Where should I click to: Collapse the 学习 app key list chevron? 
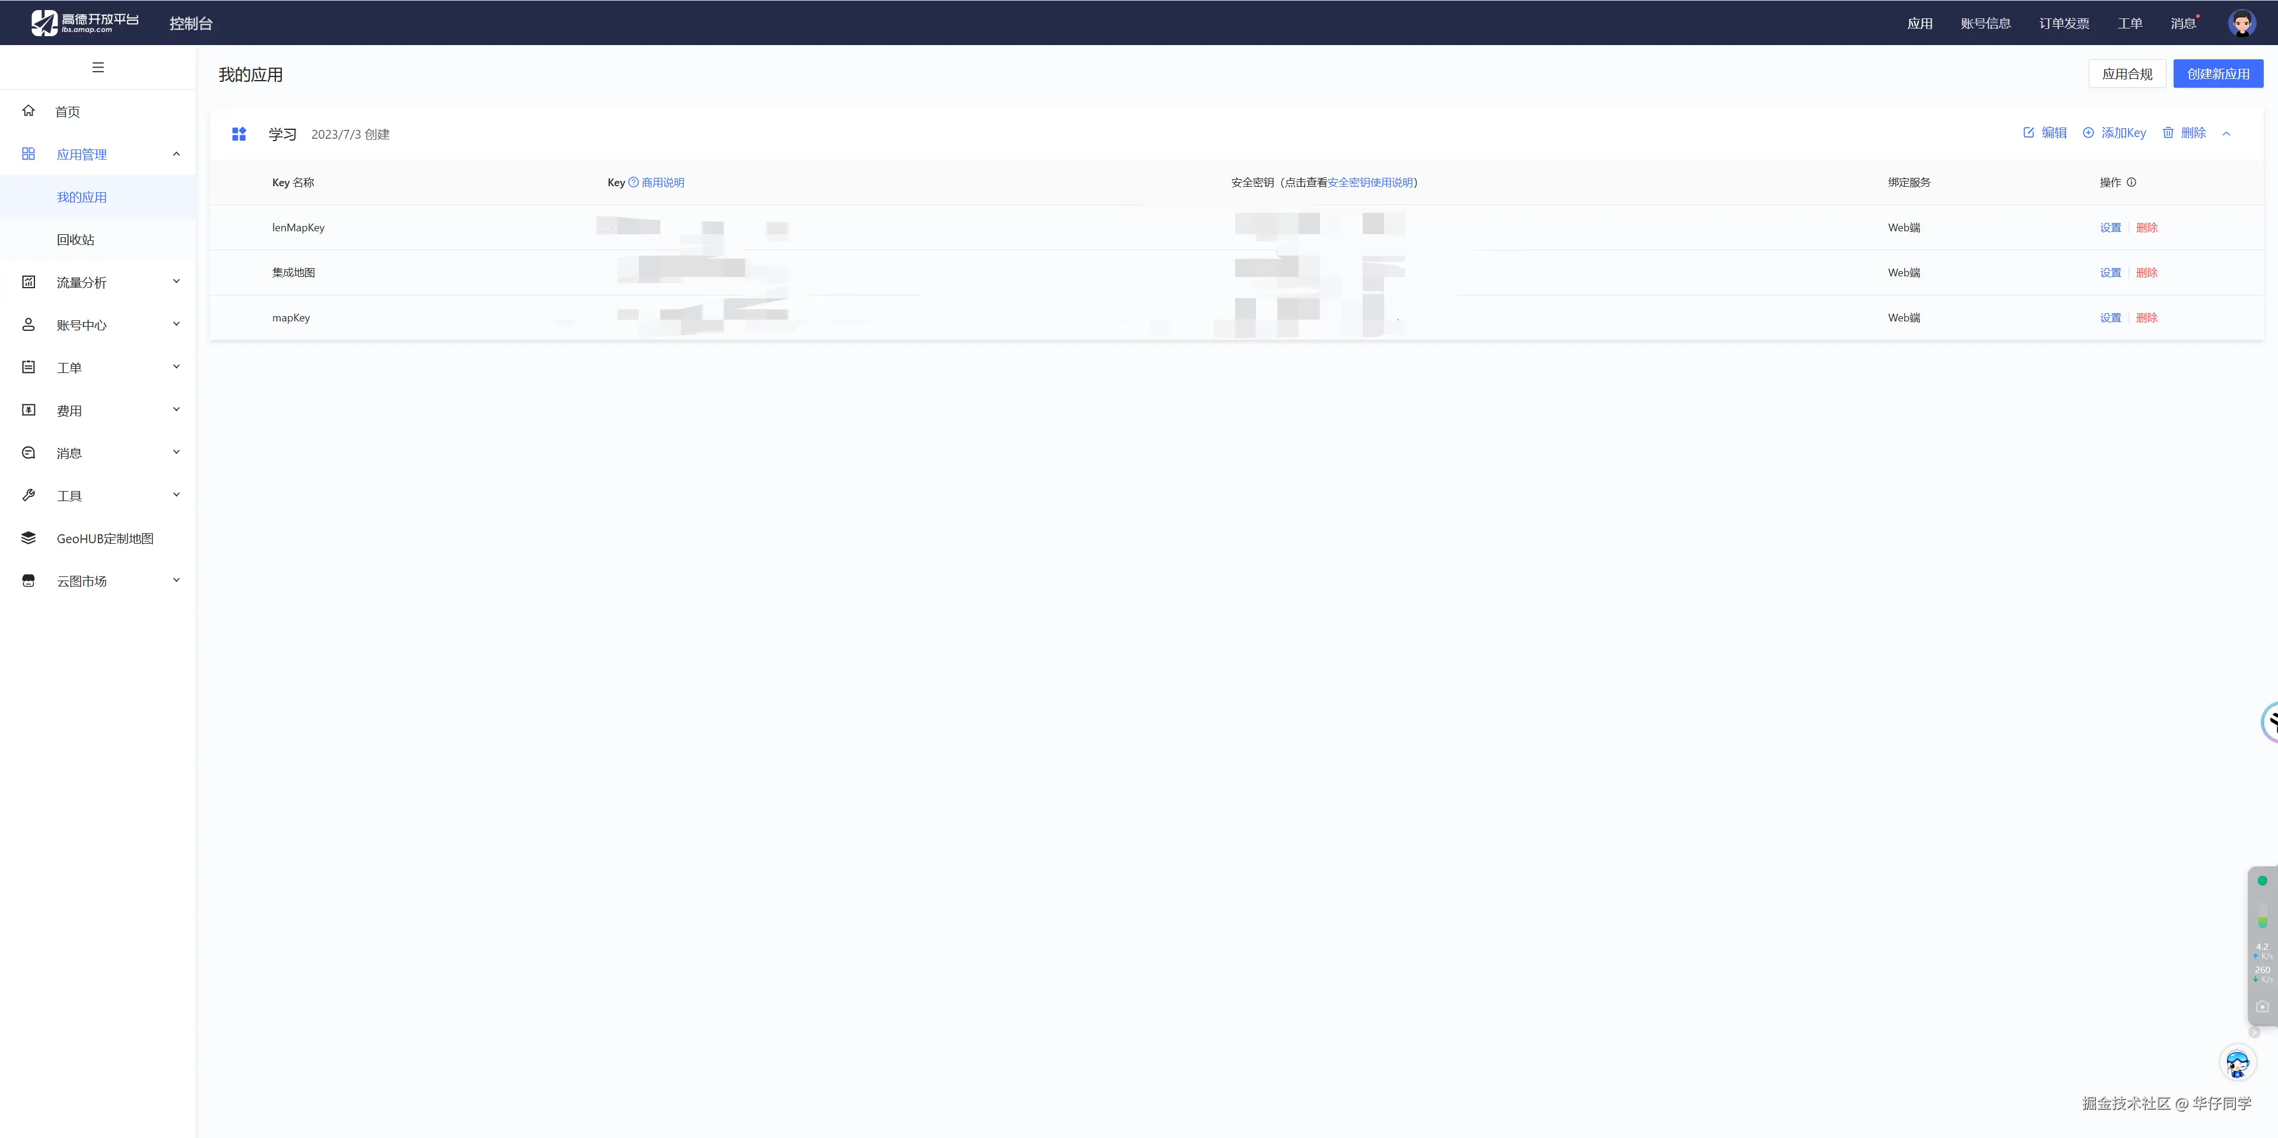(x=2227, y=133)
